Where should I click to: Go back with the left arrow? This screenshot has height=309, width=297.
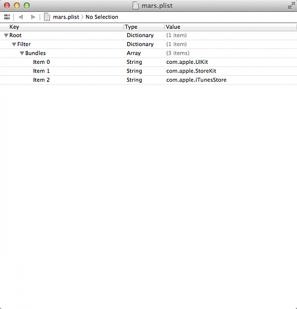[21, 17]
